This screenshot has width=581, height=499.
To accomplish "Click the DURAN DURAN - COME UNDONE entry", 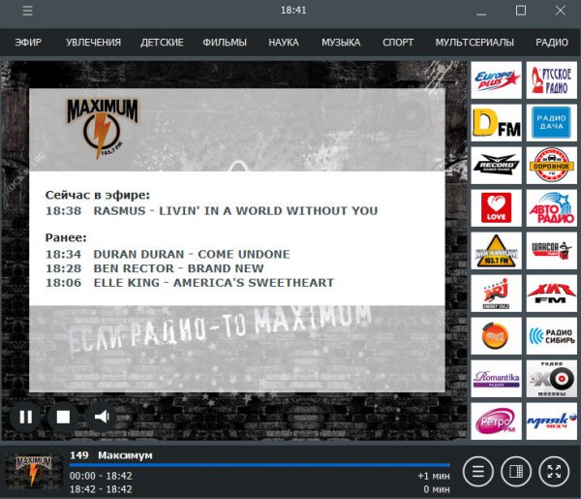I will point(192,254).
